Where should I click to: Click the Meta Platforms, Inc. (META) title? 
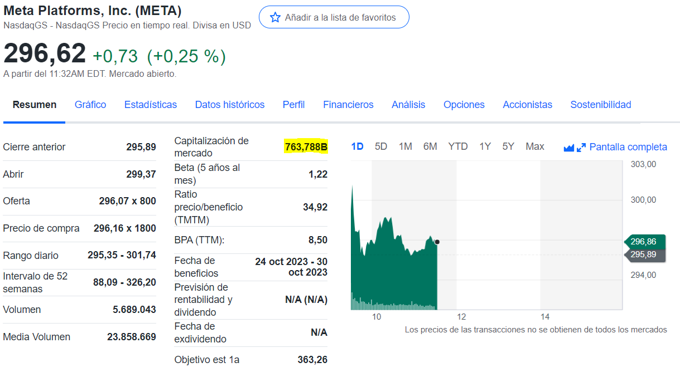click(x=92, y=11)
